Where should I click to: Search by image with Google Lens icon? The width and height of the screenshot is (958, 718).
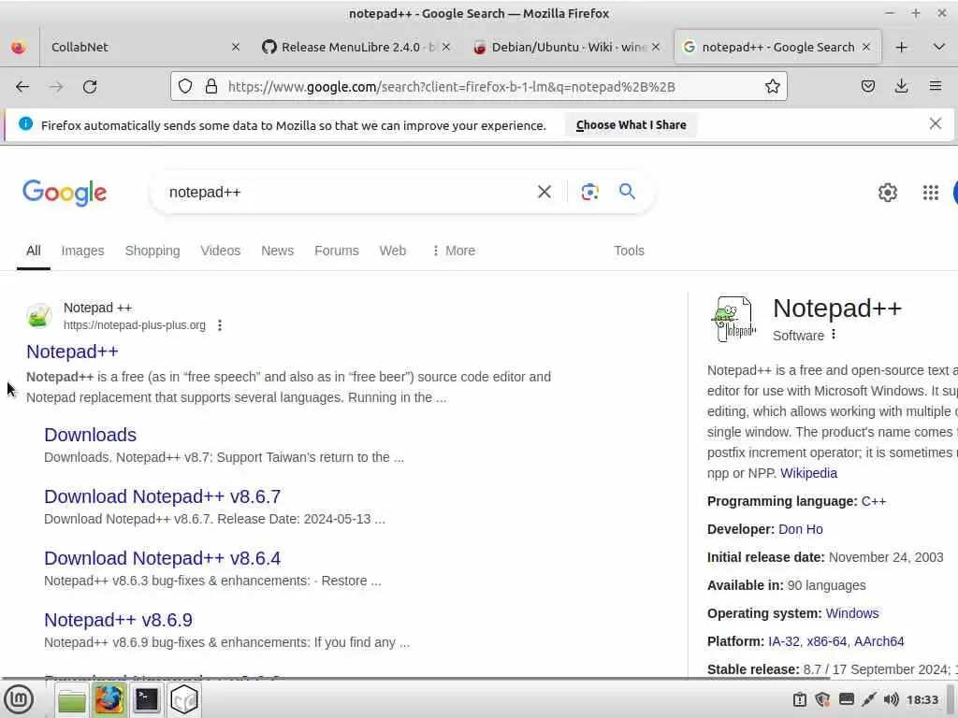[589, 193]
